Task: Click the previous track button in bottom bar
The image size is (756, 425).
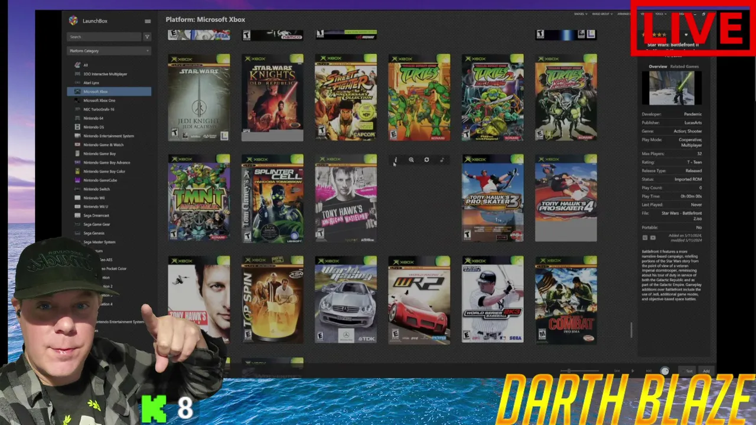Action: click(x=617, y=371)
